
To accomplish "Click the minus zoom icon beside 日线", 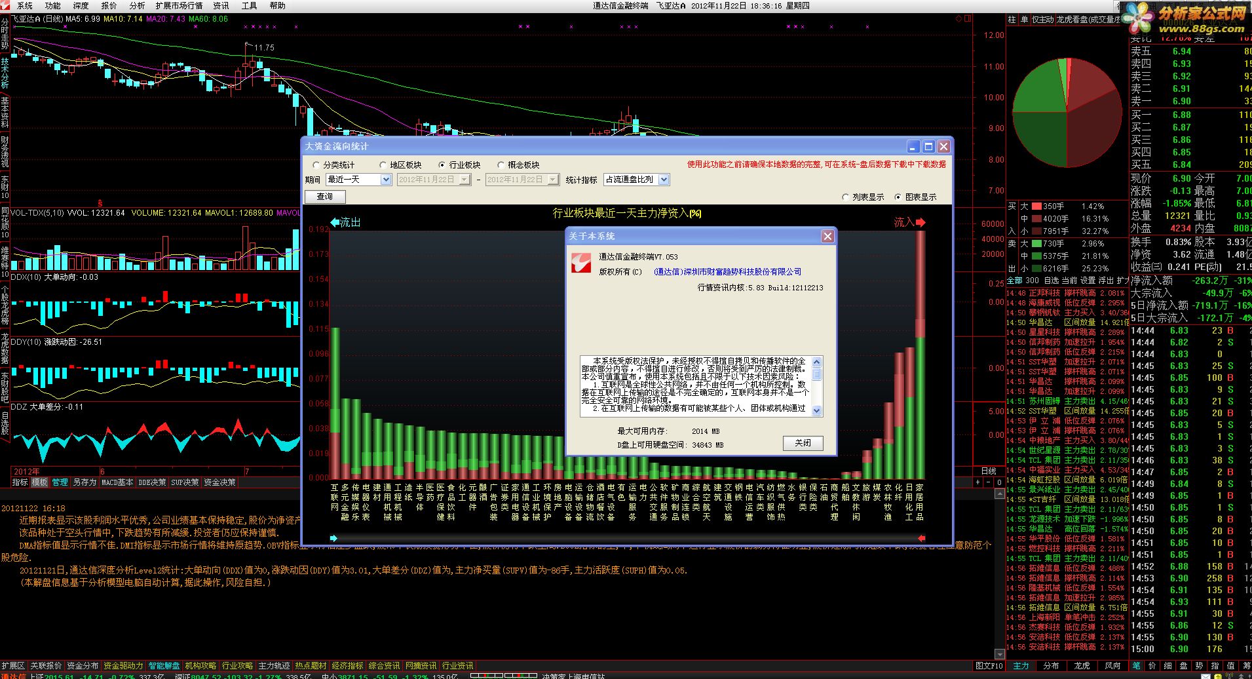I will coord(989,482).
